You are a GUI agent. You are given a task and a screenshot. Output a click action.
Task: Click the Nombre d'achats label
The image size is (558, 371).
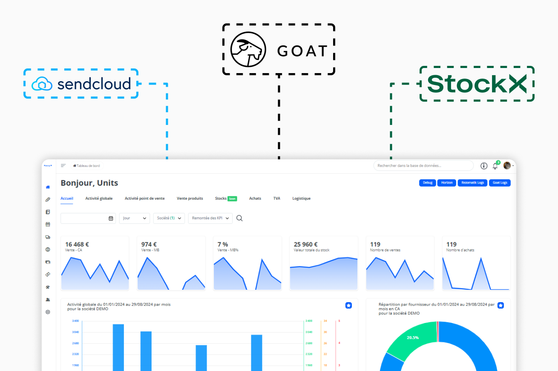[x=460, y=250]
